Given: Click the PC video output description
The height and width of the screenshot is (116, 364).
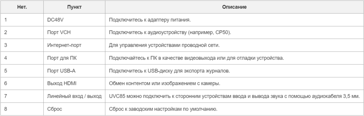Looking at the screenshot, I should [x=196, y=58].
